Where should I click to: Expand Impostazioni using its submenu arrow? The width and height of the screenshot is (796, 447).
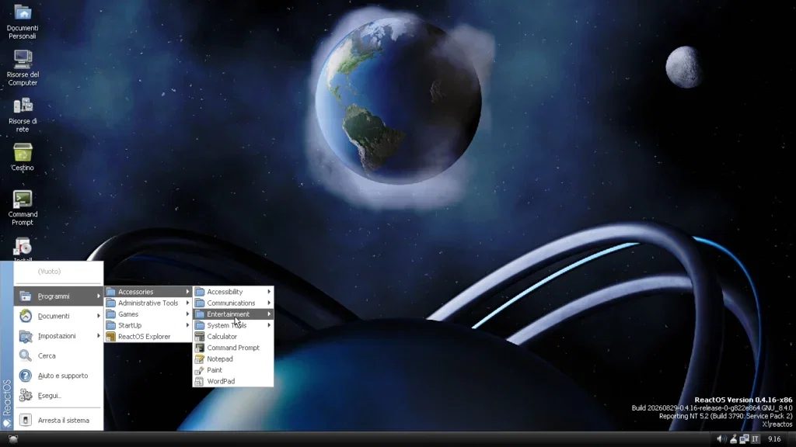[99, 335]
